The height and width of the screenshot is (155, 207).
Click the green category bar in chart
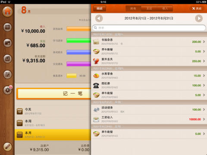pos(78,40)
